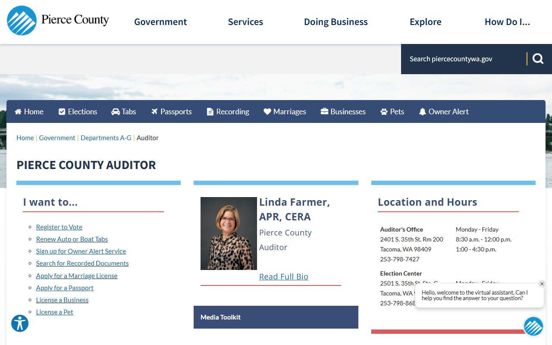Click the Government breadcrumb link
The height and width of the screenshot is (345, 552).
click(x=57, y=138)
